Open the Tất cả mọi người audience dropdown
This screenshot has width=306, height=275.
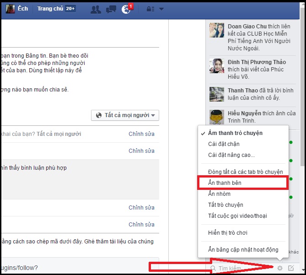point(125,115)
